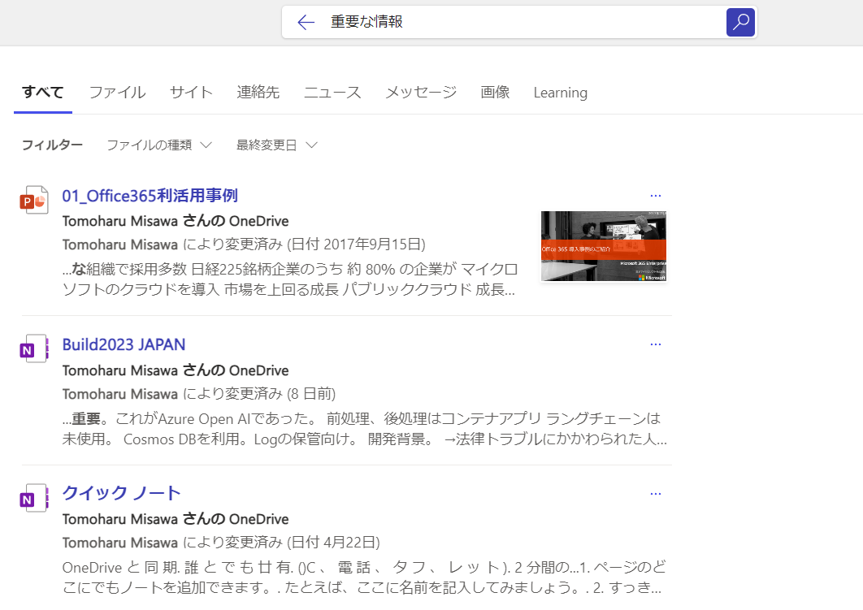Image resolution: width=863 pixels, height=610 pixels.
Task: Open the 01_Office365利活用事例 result link
Action: [x=150, y=196]
